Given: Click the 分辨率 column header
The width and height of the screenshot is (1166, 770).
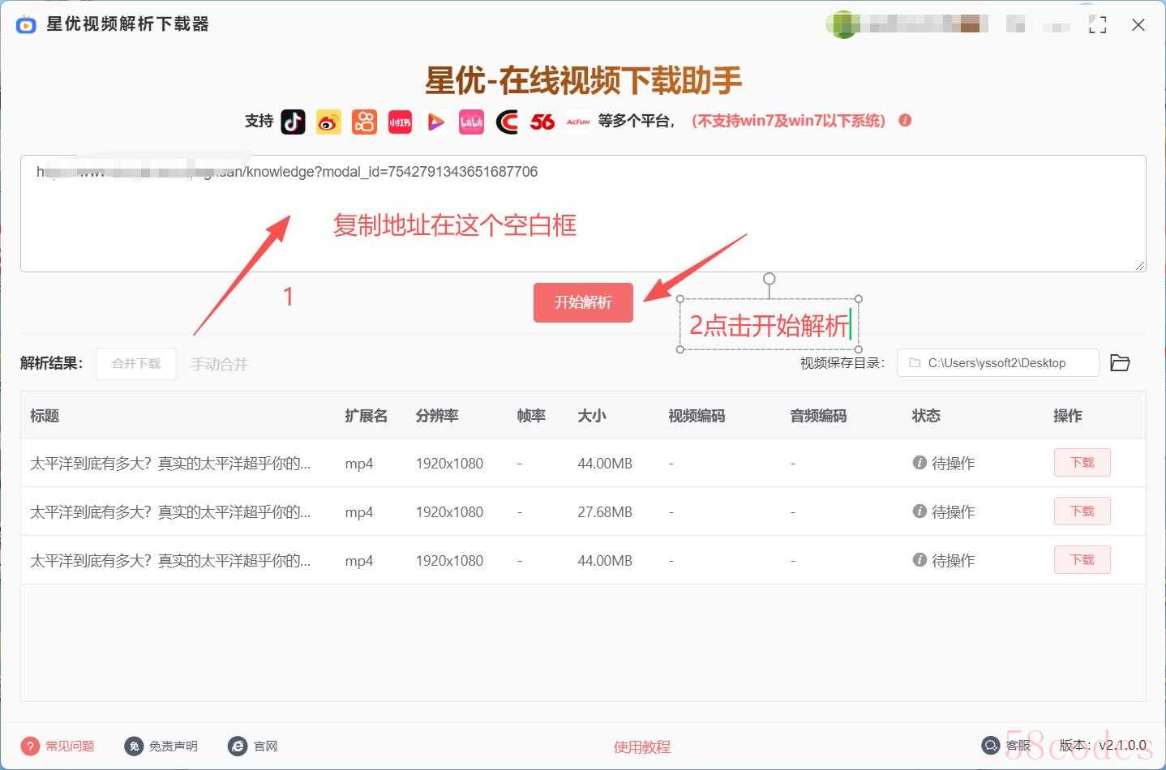Looking at the screenshot, I should tap(437, 416).
